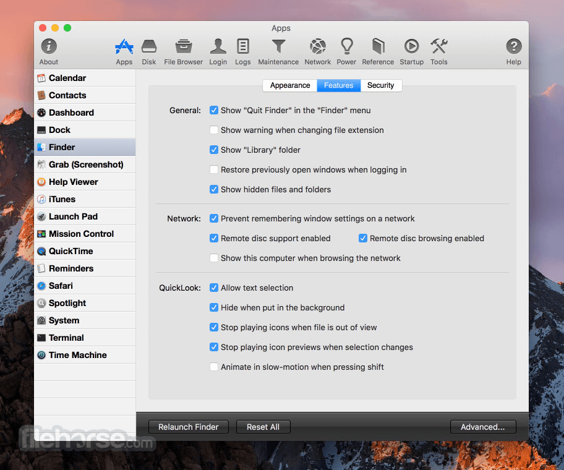Open the About toolbar icon
Screen dimensions: 564x470
pos(49,52)
